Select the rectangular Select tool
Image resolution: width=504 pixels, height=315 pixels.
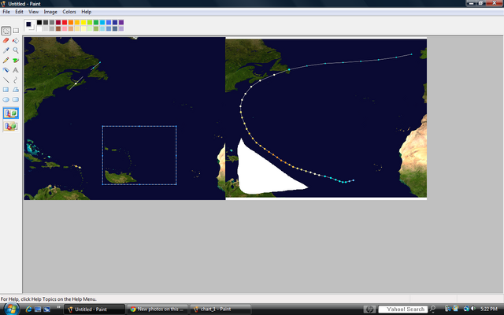(x=16, y=31)
